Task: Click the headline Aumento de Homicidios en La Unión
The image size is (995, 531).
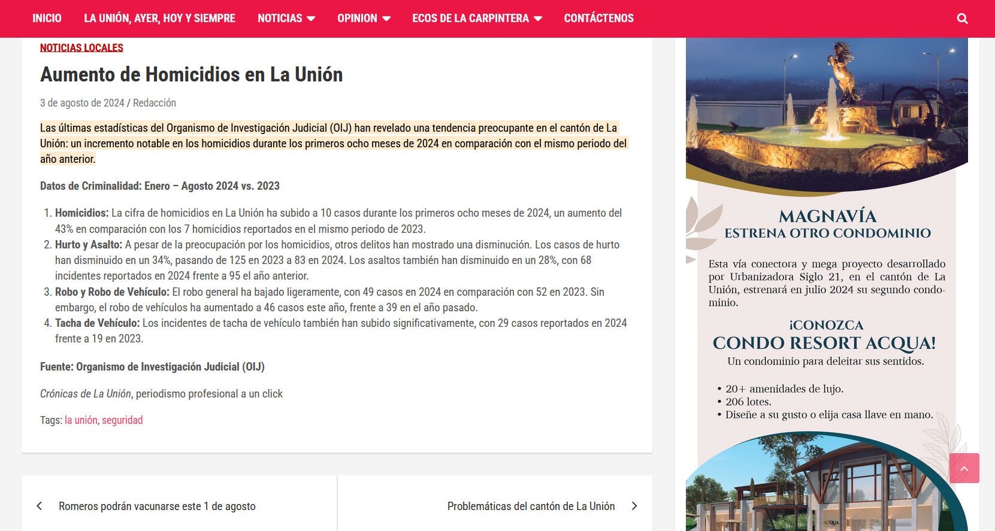Action: coord(192,75)
